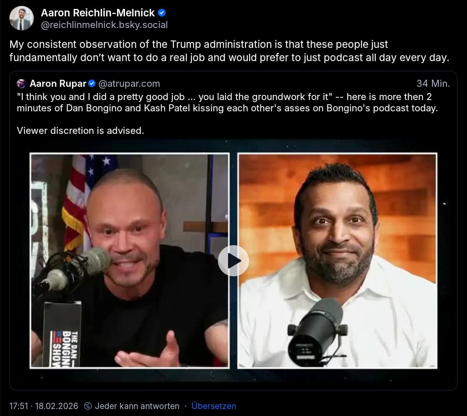The height and width of the screenshot is (416, 467).
Task: Click the right video panel with white-shirt man
Action: click(x=337, y=261)
